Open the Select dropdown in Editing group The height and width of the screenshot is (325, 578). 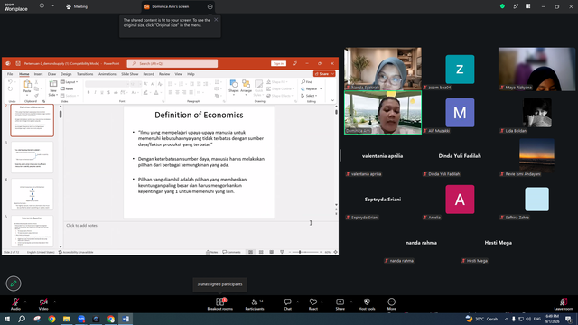tap(309, 96)
